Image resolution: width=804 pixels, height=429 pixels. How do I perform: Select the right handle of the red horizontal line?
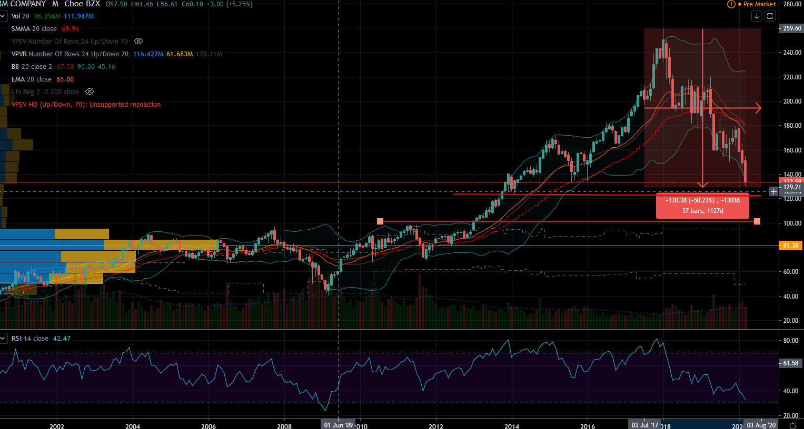(757, 221)
